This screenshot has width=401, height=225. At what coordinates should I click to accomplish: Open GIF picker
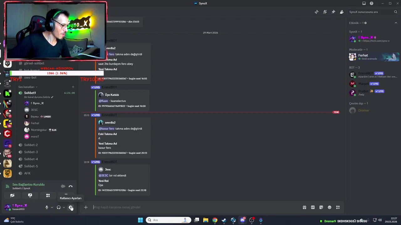(x=313, y=207)
